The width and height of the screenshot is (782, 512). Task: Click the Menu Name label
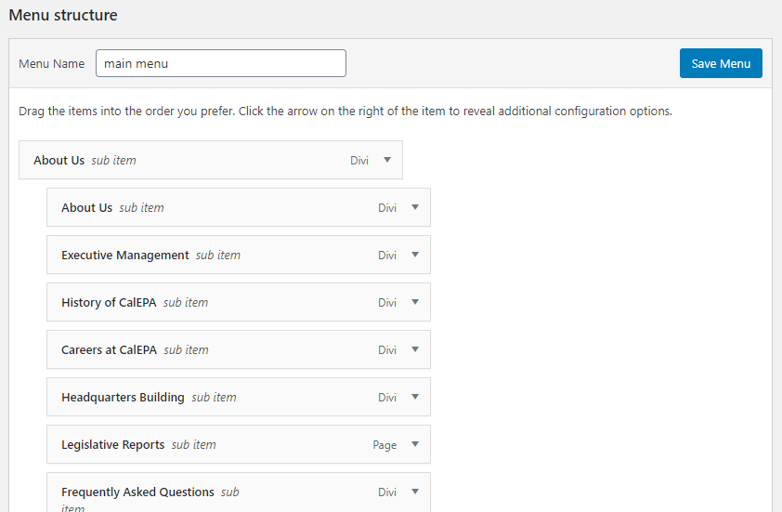coord(51,63)
